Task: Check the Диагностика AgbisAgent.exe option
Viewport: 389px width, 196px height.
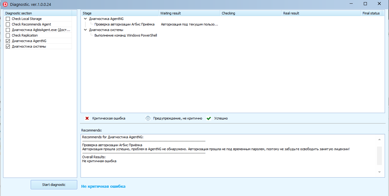Action: (x=8, y=29)
